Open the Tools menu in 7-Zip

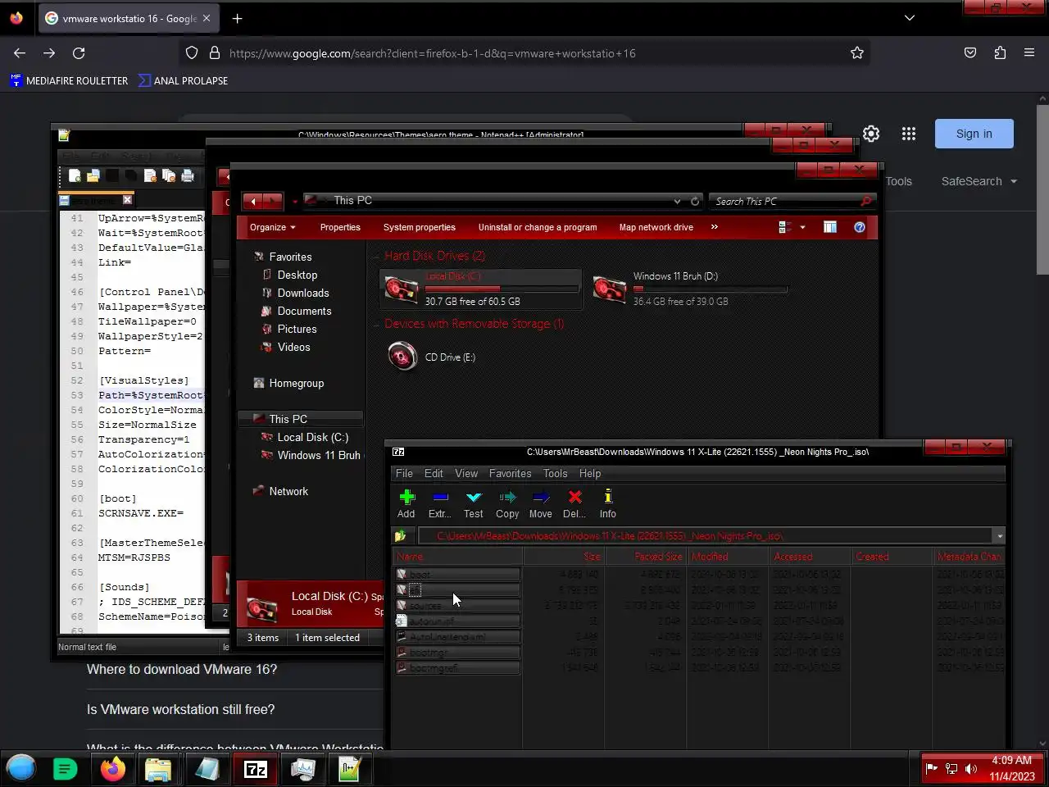[555, 473]
